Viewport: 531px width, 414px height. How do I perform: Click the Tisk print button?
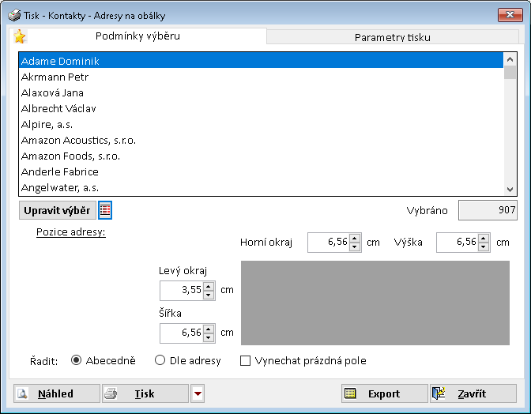point(145,393)
